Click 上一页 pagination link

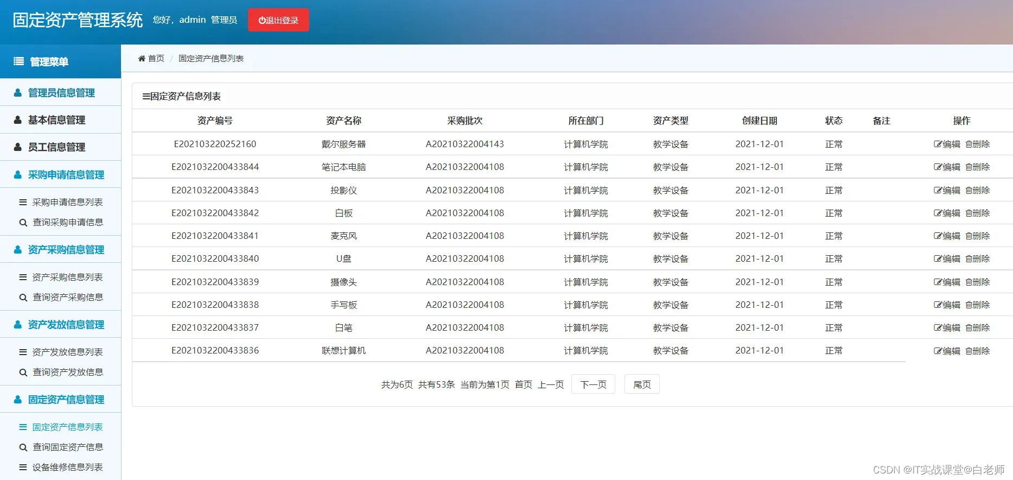[551, 384]
